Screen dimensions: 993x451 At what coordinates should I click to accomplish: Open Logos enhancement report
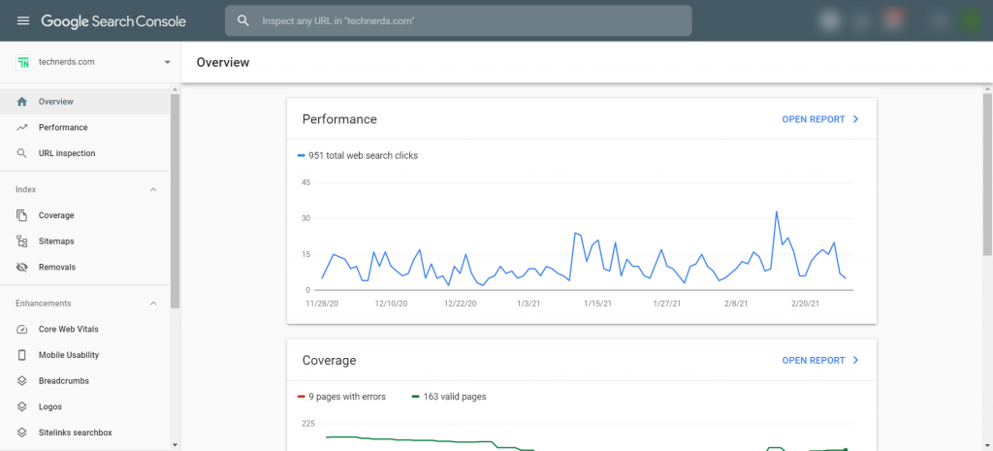85,406
